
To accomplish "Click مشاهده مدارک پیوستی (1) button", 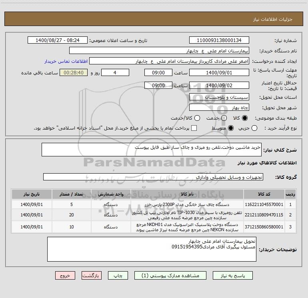I will 170,276.
